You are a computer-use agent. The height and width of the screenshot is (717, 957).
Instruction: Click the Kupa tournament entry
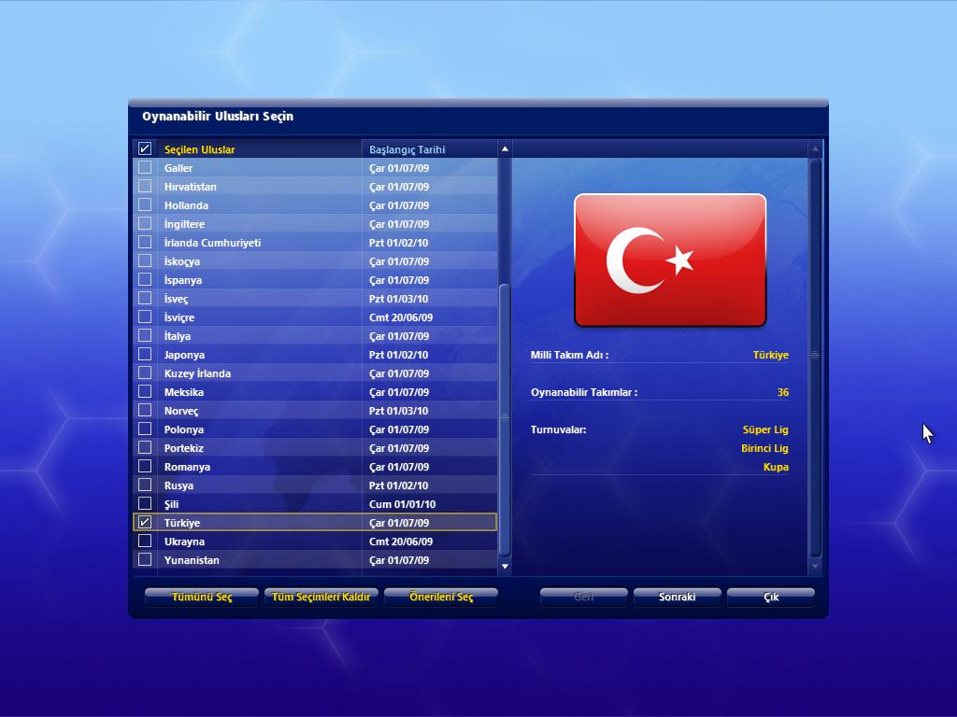pyautogui.click(x=776, y=467)
